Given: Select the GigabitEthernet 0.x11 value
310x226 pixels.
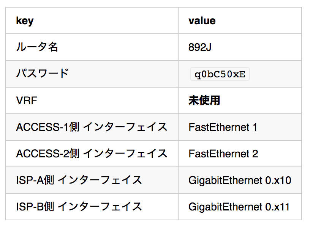Looking at the screenshot, I should [x=239, y=207].
